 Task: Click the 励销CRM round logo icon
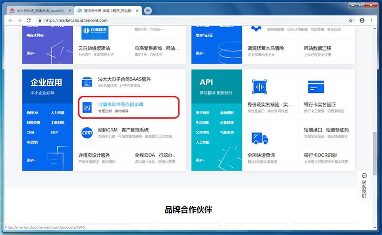(x=87, y=133)
